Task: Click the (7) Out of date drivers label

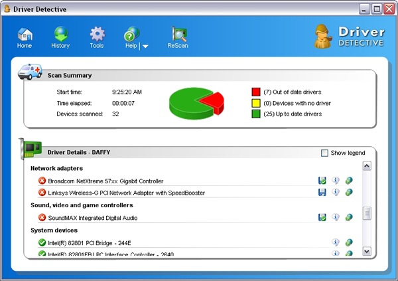Action: click(293, 92)
